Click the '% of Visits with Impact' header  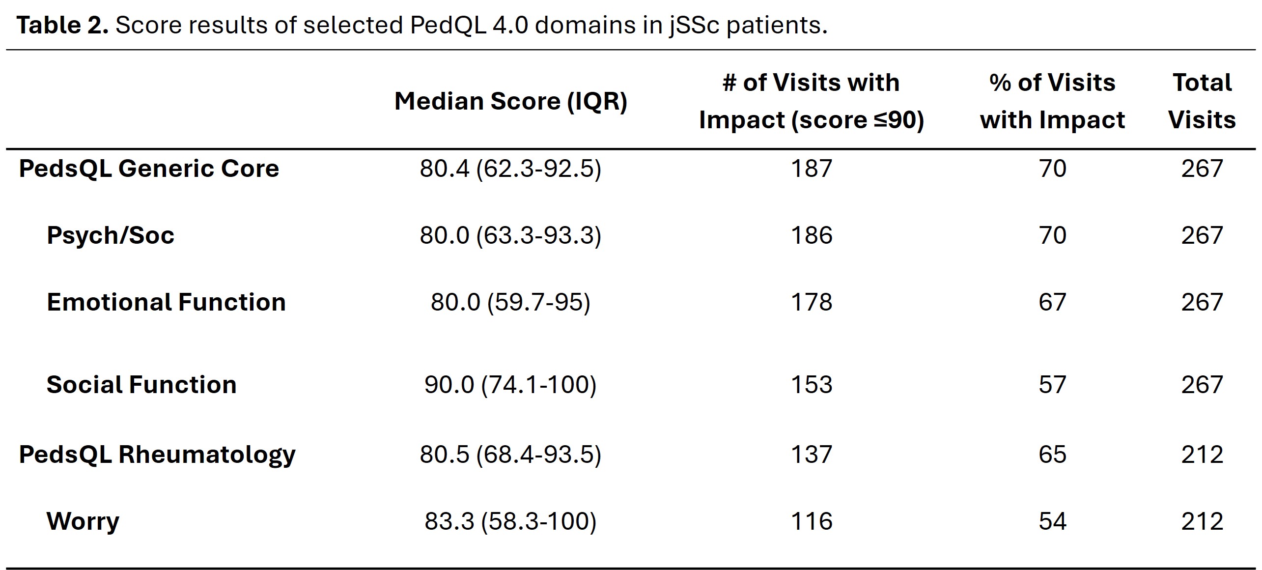pos(1052,101)
